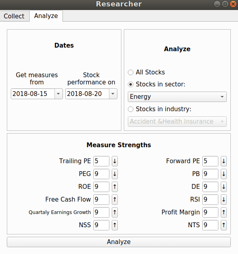The width and height of the screenshot is (238, 254).
Task: Open the Get measures from date dropdown
Action: [x=58, y=94]
